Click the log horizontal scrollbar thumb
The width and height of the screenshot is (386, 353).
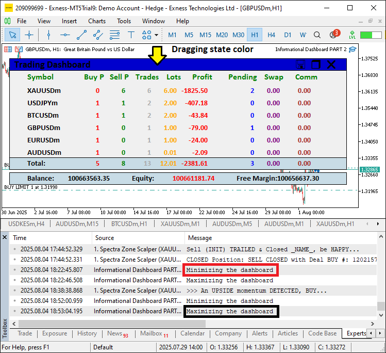pos(112,324)
